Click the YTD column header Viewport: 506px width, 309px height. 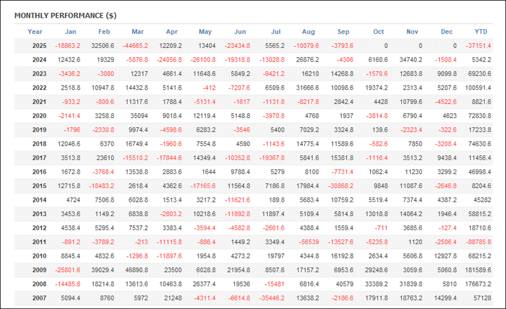(481, 32)
